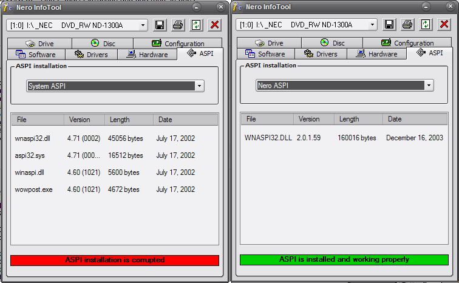
Task: Click Length column header in left window
Action: click(x=129, y=120)
